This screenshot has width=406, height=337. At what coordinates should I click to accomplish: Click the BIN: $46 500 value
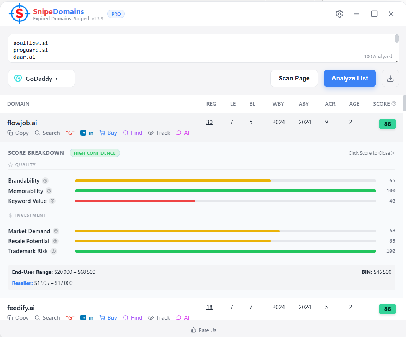pyautogui.click(x=377, y=272)
